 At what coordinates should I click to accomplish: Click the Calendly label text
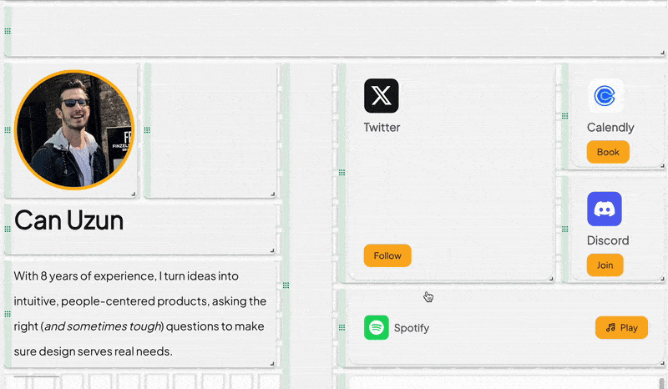(x=610, y=128)
